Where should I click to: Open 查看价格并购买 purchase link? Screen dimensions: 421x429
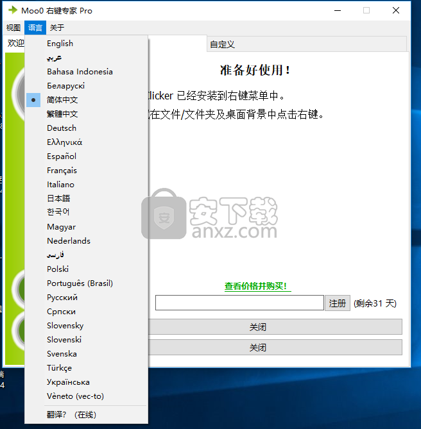[257, 286]
